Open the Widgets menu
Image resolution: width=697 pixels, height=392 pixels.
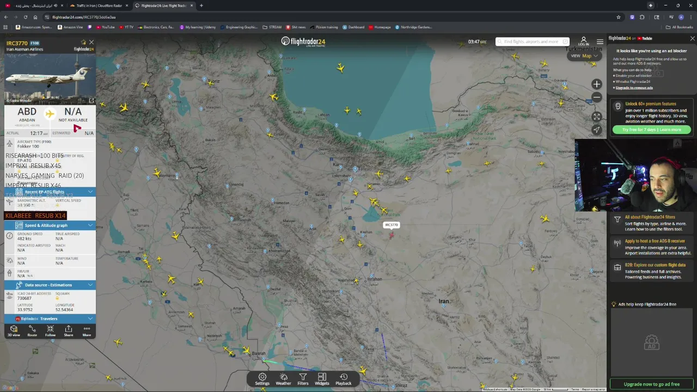(x=322, y=379)
